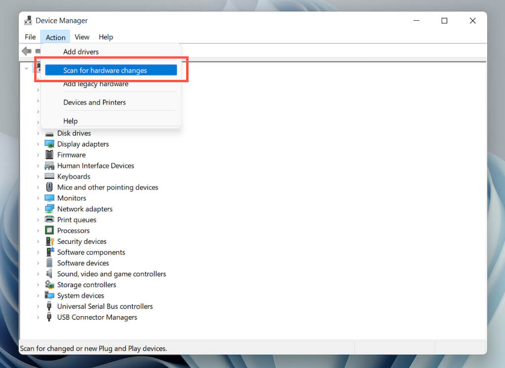
Task: Open the View menu
Action: [x=82, y=37]
